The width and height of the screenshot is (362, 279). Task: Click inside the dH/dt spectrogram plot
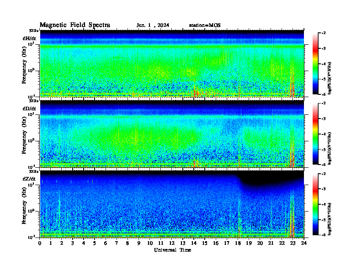pyautogui.click(x=172, y=64)
